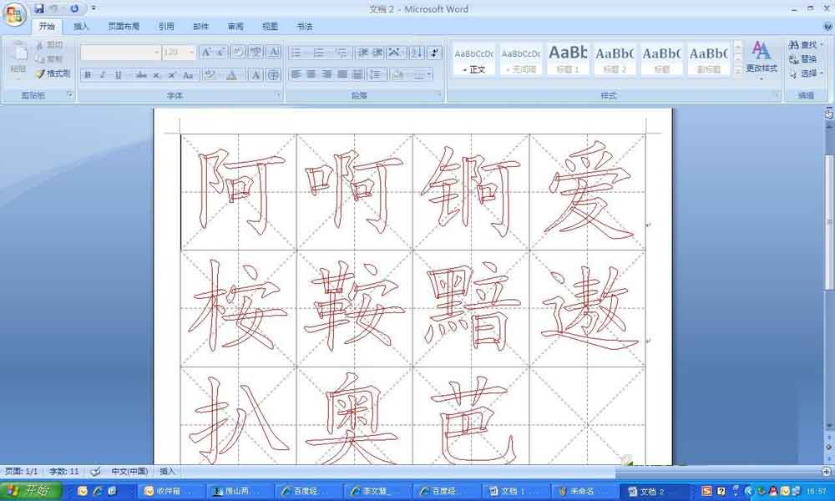835x501 pixels.
Task: Open the font size dropdown showing 120
Action: click(190, 52)
